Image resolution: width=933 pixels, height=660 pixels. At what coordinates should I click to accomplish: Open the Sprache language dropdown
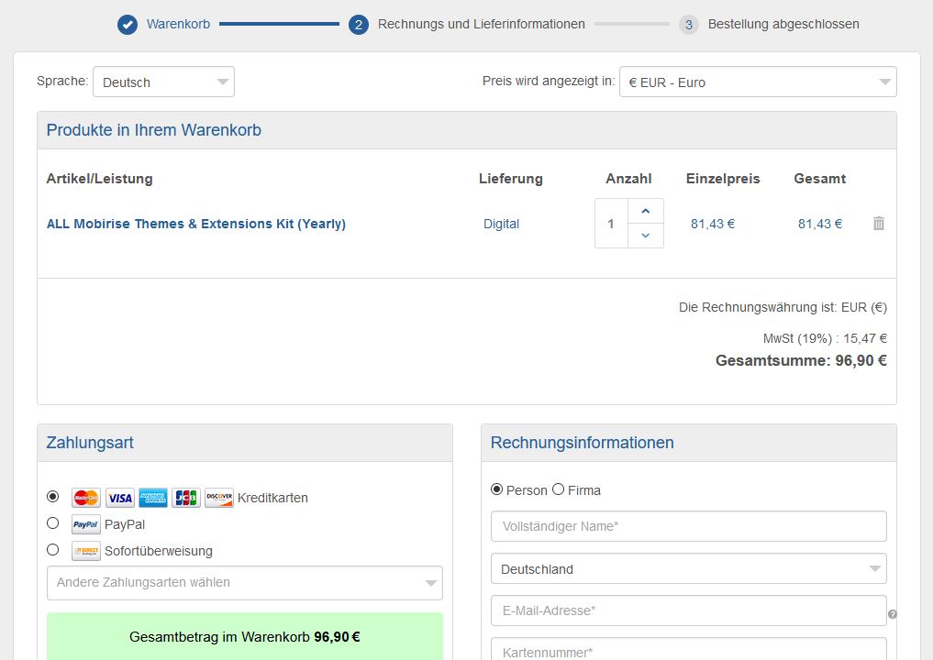tap(163, 82)
